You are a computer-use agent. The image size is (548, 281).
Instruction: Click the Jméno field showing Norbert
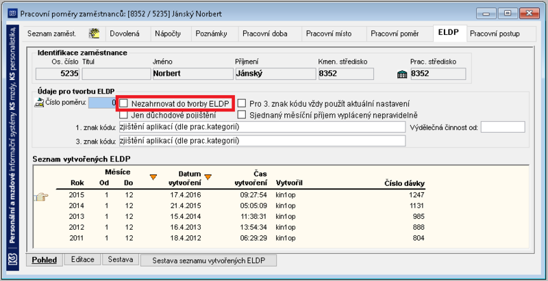[x=192, y=74]
